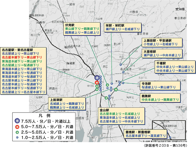Click the green legend symbol for 2.5～5.0万人

click(17, 132)
